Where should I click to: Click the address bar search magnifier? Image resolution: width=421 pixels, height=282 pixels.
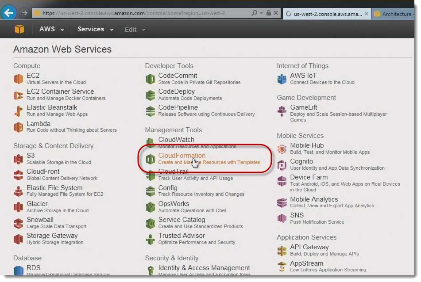click(254, 13)
